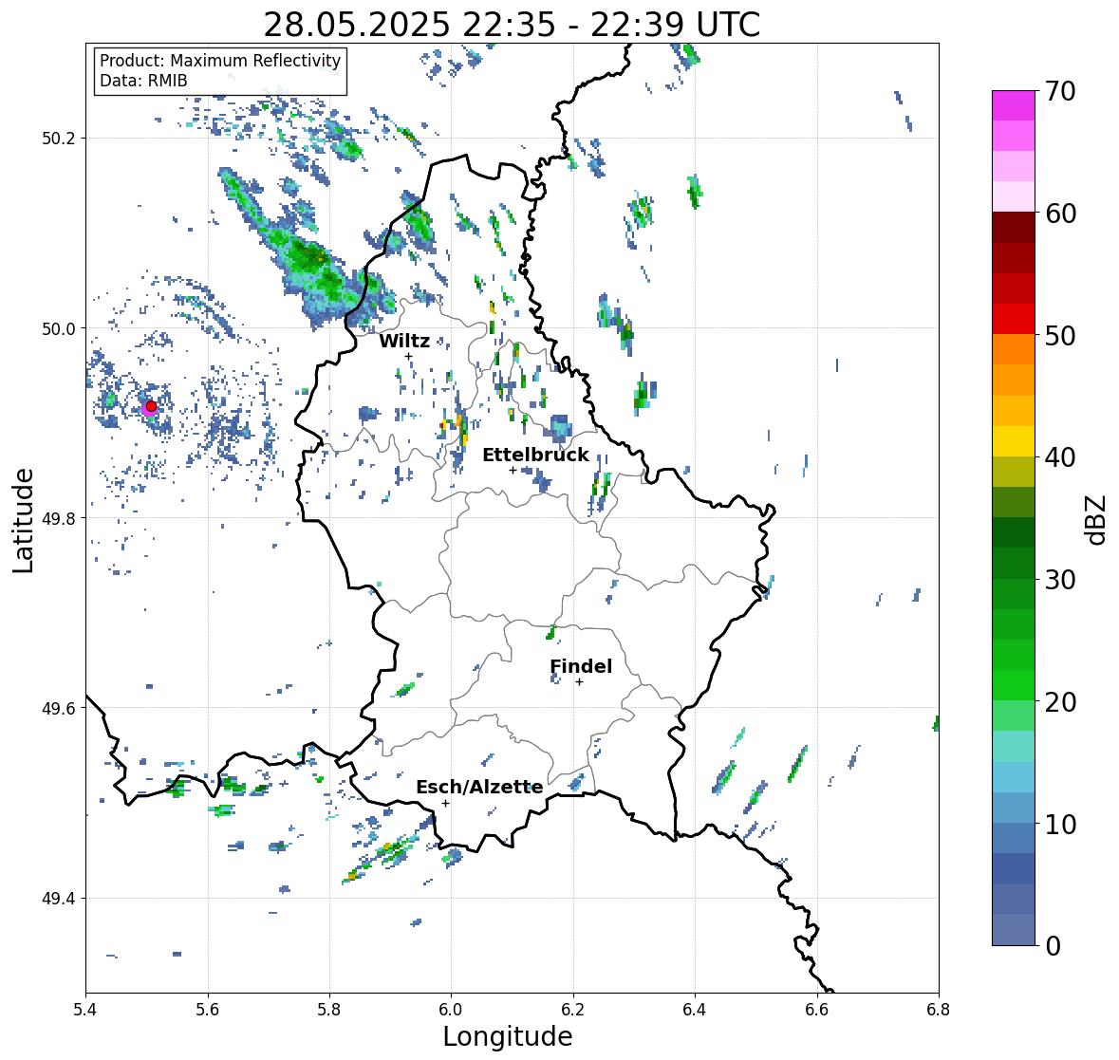Screen dimensions: 1119x1060
Task: Click the Esch/Alzette station label
Action: pyautogui.click(x=479, y=787)
